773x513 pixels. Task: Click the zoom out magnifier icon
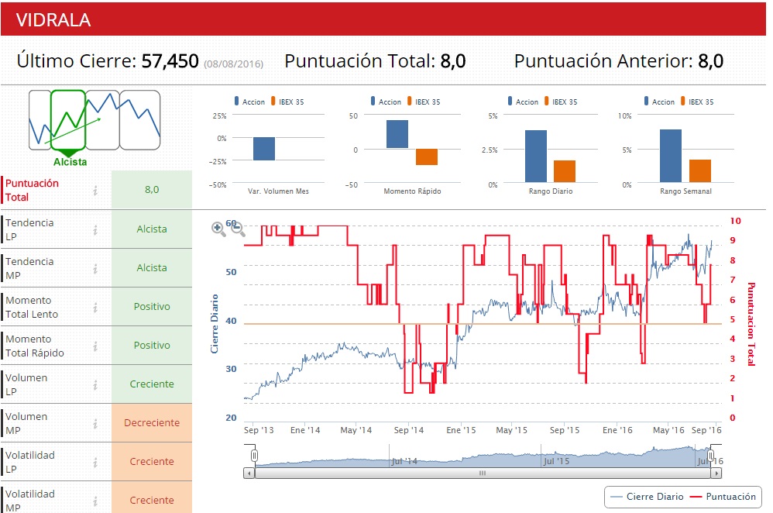pyautogui.click(x=238, y=229)
